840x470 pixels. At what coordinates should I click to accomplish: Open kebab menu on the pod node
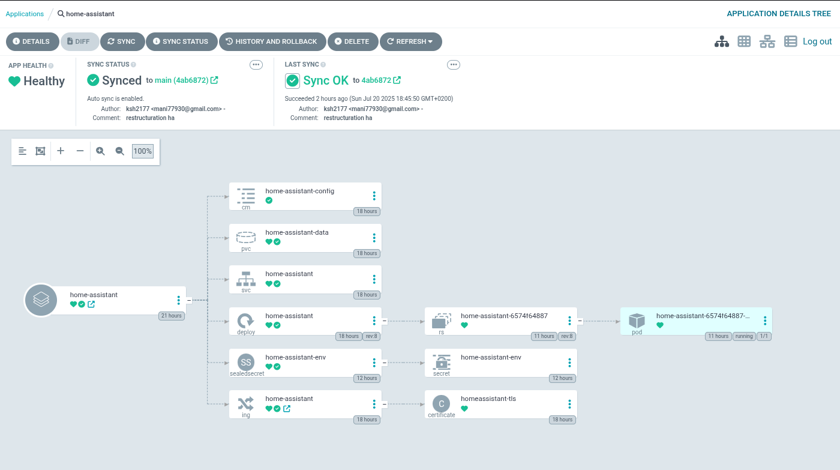[765, 321]
